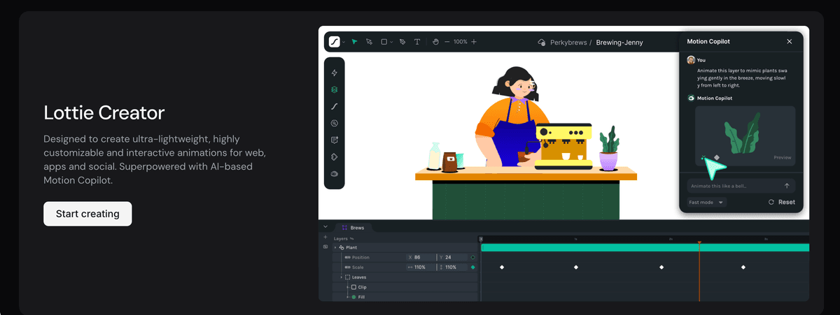Click the Start creating button

tap(87, 214)
